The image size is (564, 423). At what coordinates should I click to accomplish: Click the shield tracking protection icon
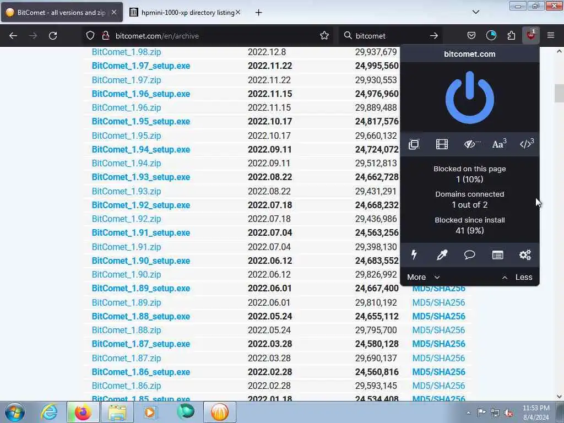(90, 35)
